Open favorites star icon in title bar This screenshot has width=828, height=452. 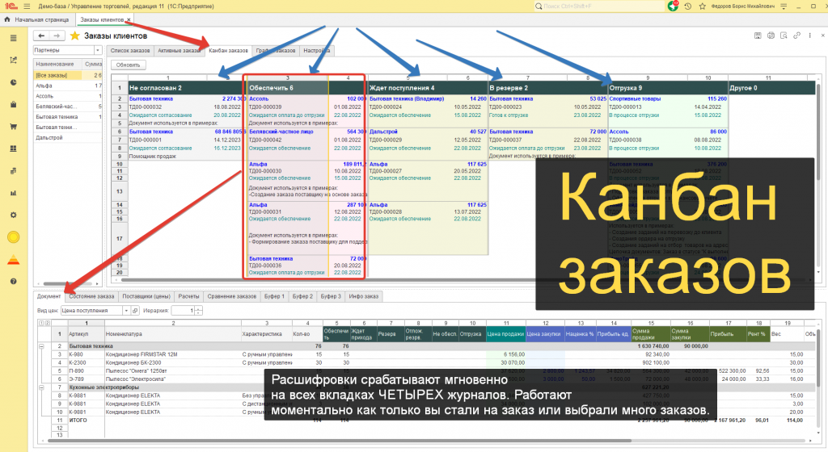703,6
